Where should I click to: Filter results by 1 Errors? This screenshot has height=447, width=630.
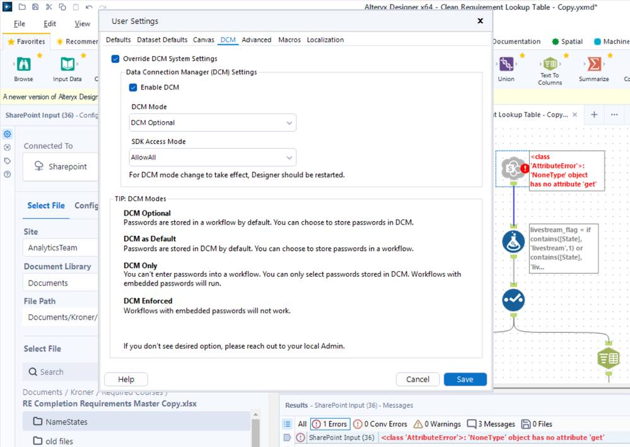pos(330,424)
